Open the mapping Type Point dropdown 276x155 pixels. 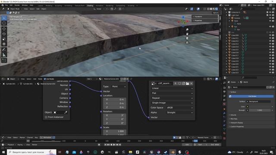pyautogui.click(x=119, y=87)
